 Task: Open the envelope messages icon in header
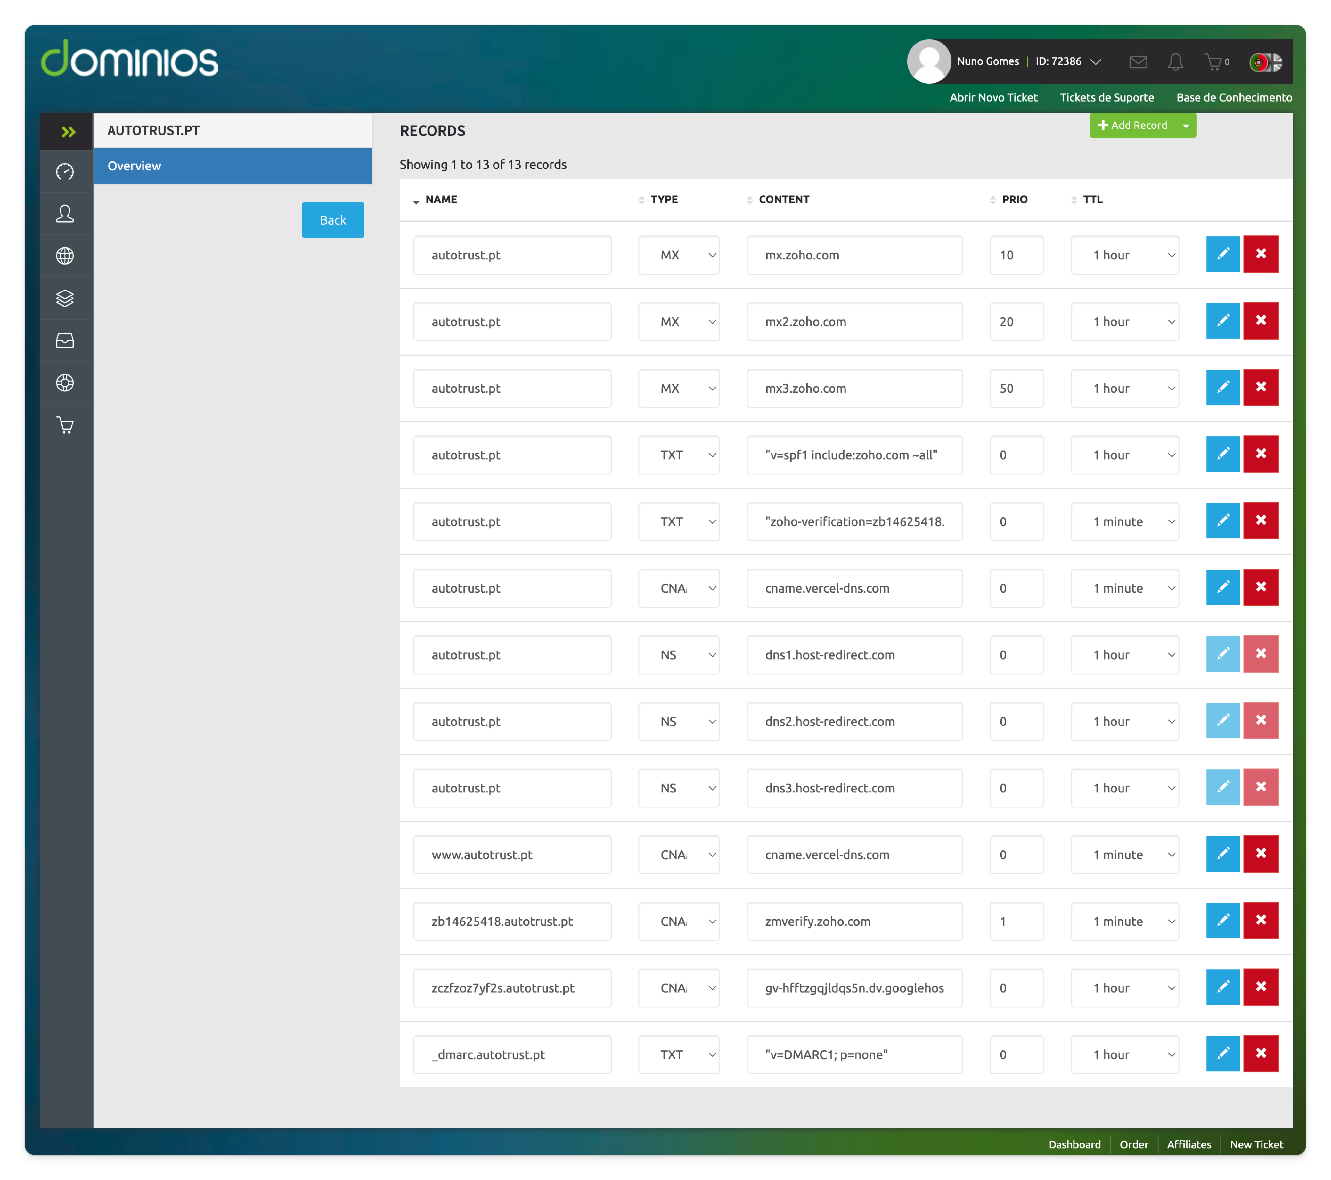point(1138,62)
